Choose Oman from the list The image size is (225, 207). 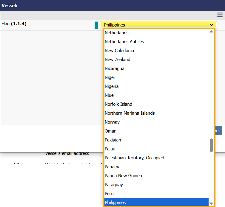point(111,131)
